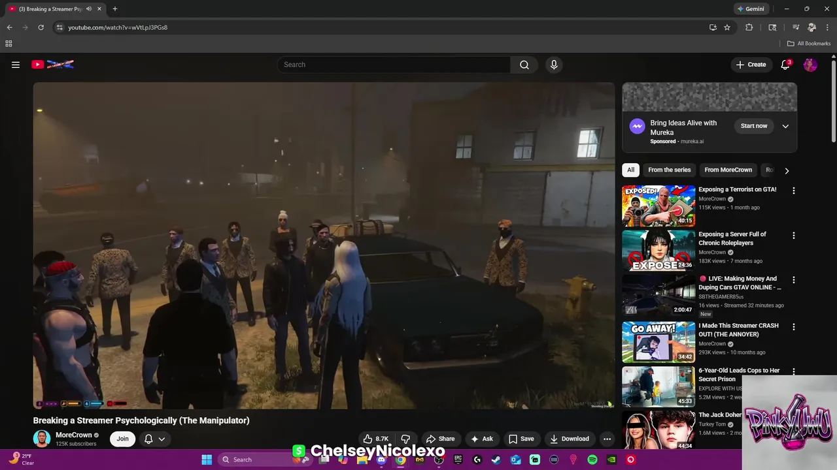Screen dimensions: 837x470
Task: Click inside the YouTube search field
Action: tap(394, 65)
